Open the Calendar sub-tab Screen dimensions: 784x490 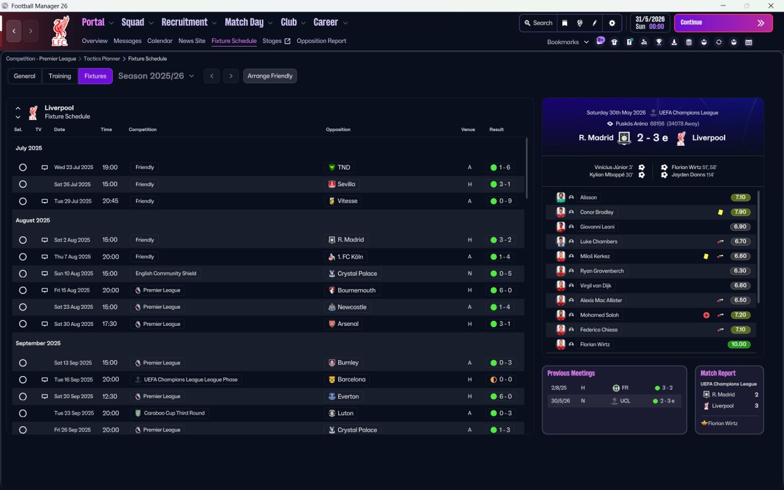tap(160, 41)
